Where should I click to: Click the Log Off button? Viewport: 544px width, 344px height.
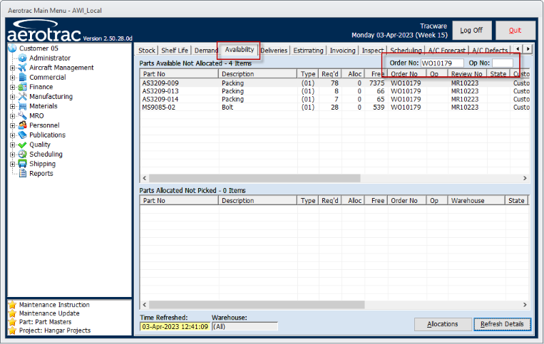(471, 31)
